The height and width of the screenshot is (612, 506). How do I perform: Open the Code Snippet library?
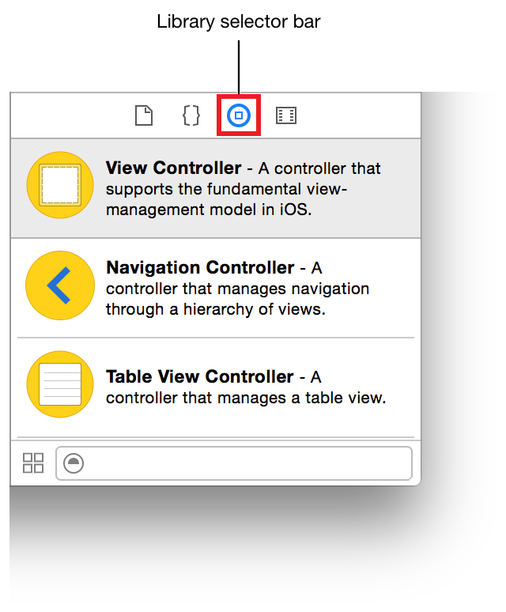pyautogui.click(x=191, y=116)
